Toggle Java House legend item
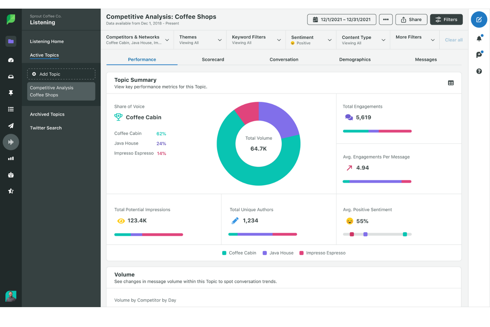 point(278,253)
